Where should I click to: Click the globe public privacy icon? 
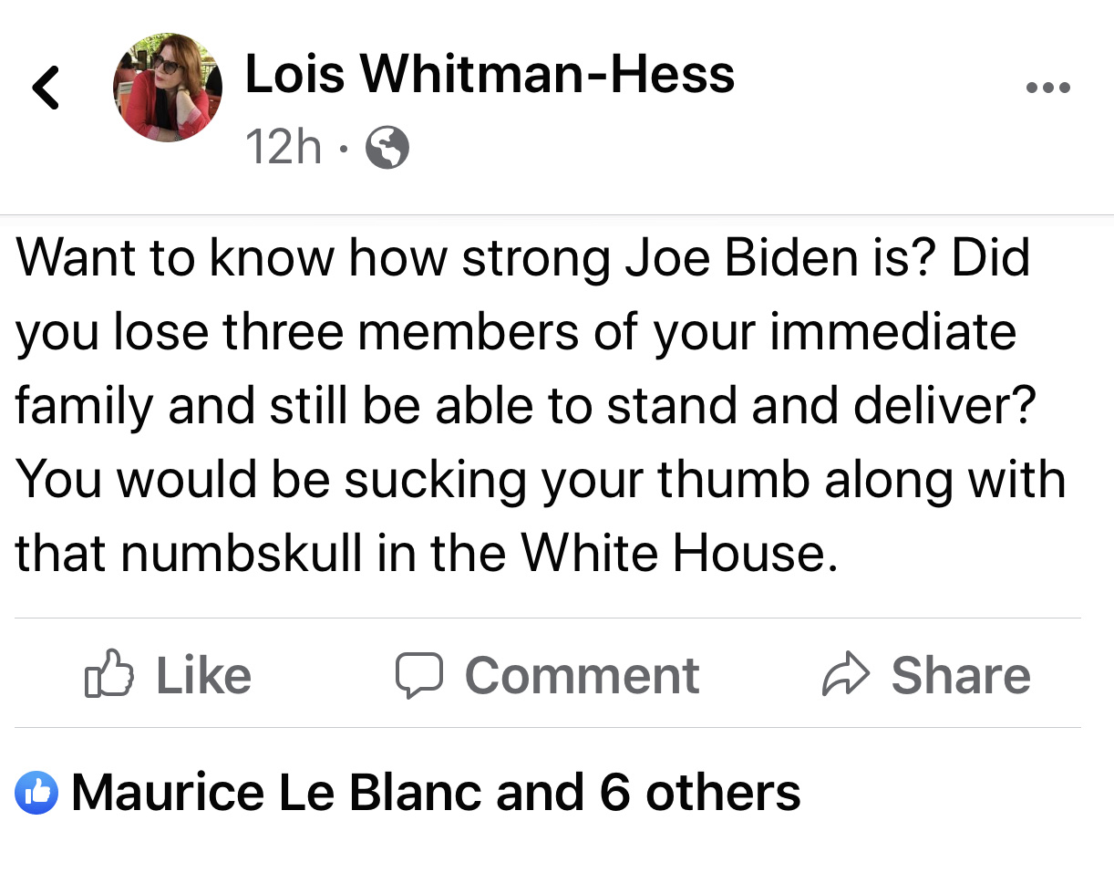pyautogui.click(x=387, y=147)
